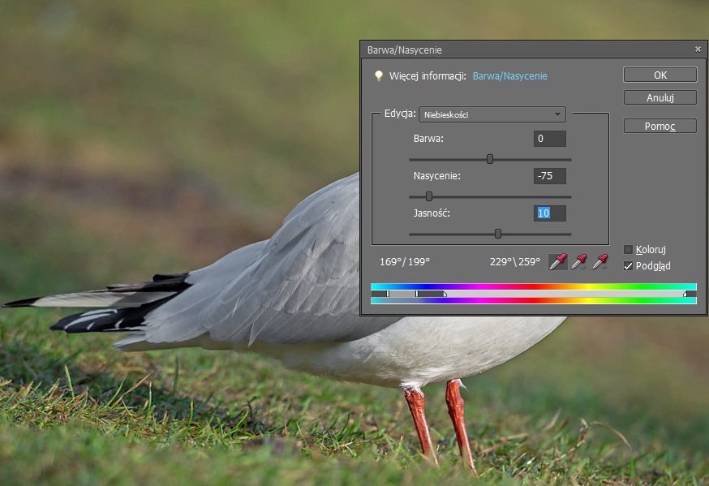Select the eyedropper tool in Barwa/Nasycenie dialog
The height and width of the screenshot is (486, 709).
tap(558, 262)
